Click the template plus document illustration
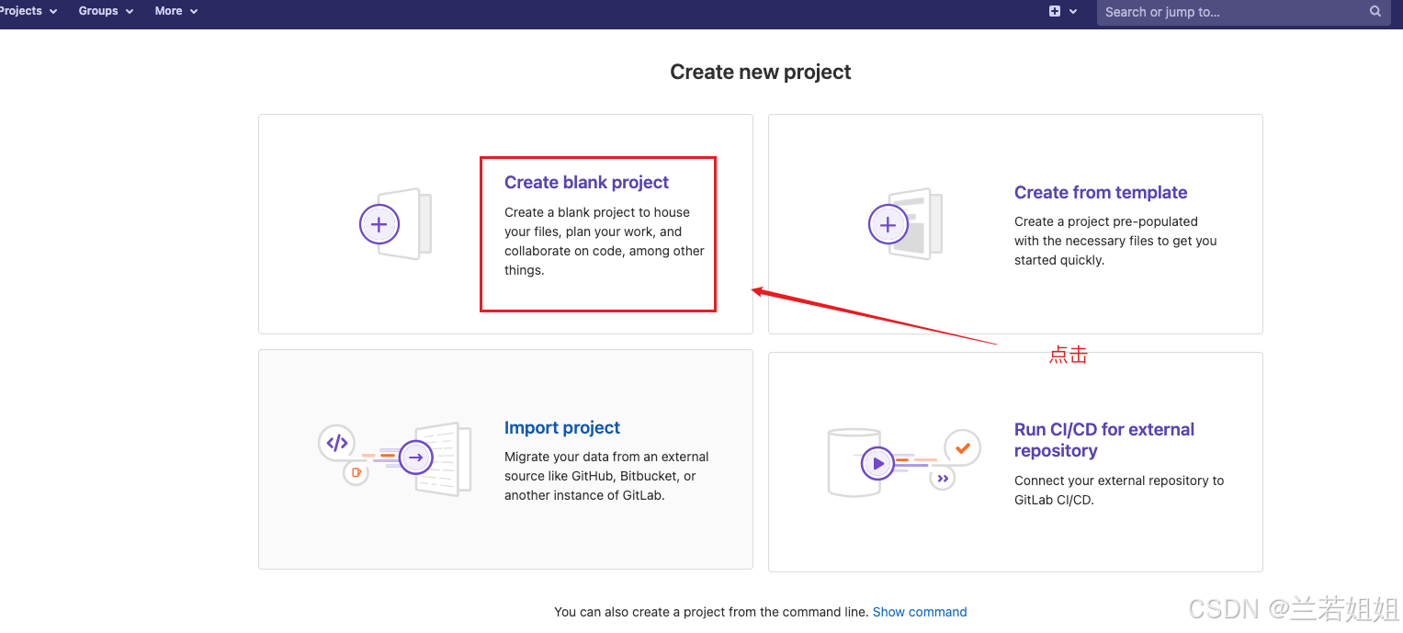 pos(905,223)
